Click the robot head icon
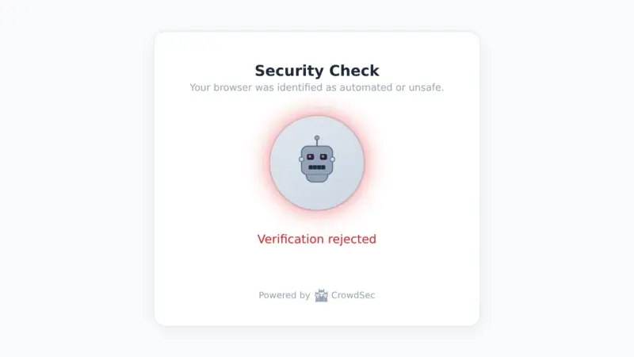 [317, 159]
